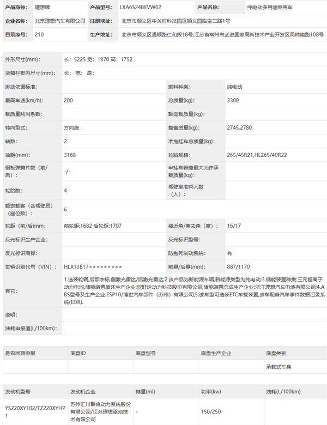
Task: Click ABS value 有
Action: tap(229, 253)
